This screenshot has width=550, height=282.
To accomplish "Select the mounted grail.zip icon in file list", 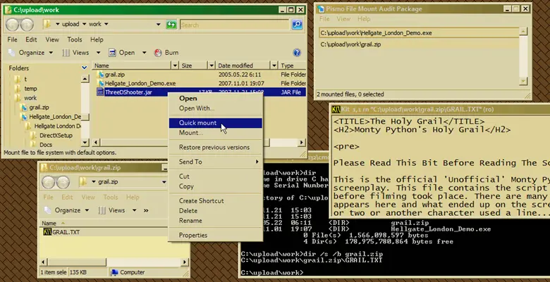I will point(99,74).
